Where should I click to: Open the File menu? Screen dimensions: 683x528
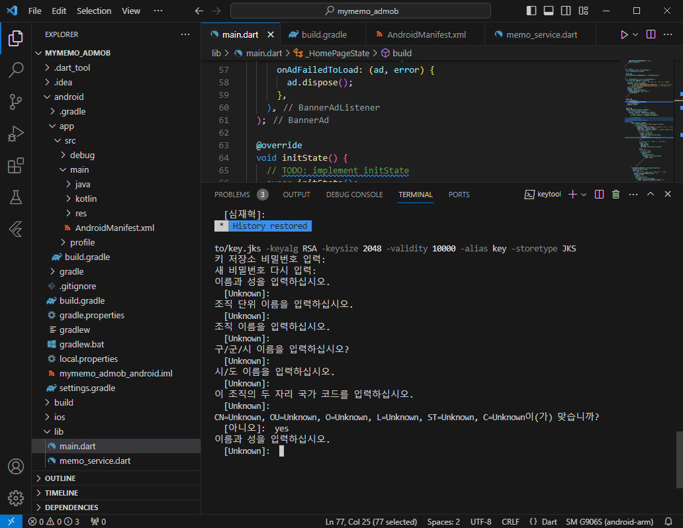pyautogui.click(x=35, y=11)
